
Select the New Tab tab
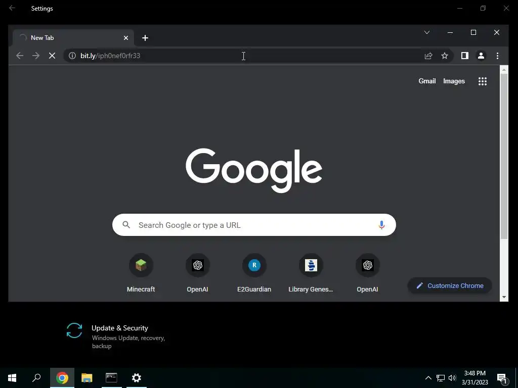click(73, 38)
